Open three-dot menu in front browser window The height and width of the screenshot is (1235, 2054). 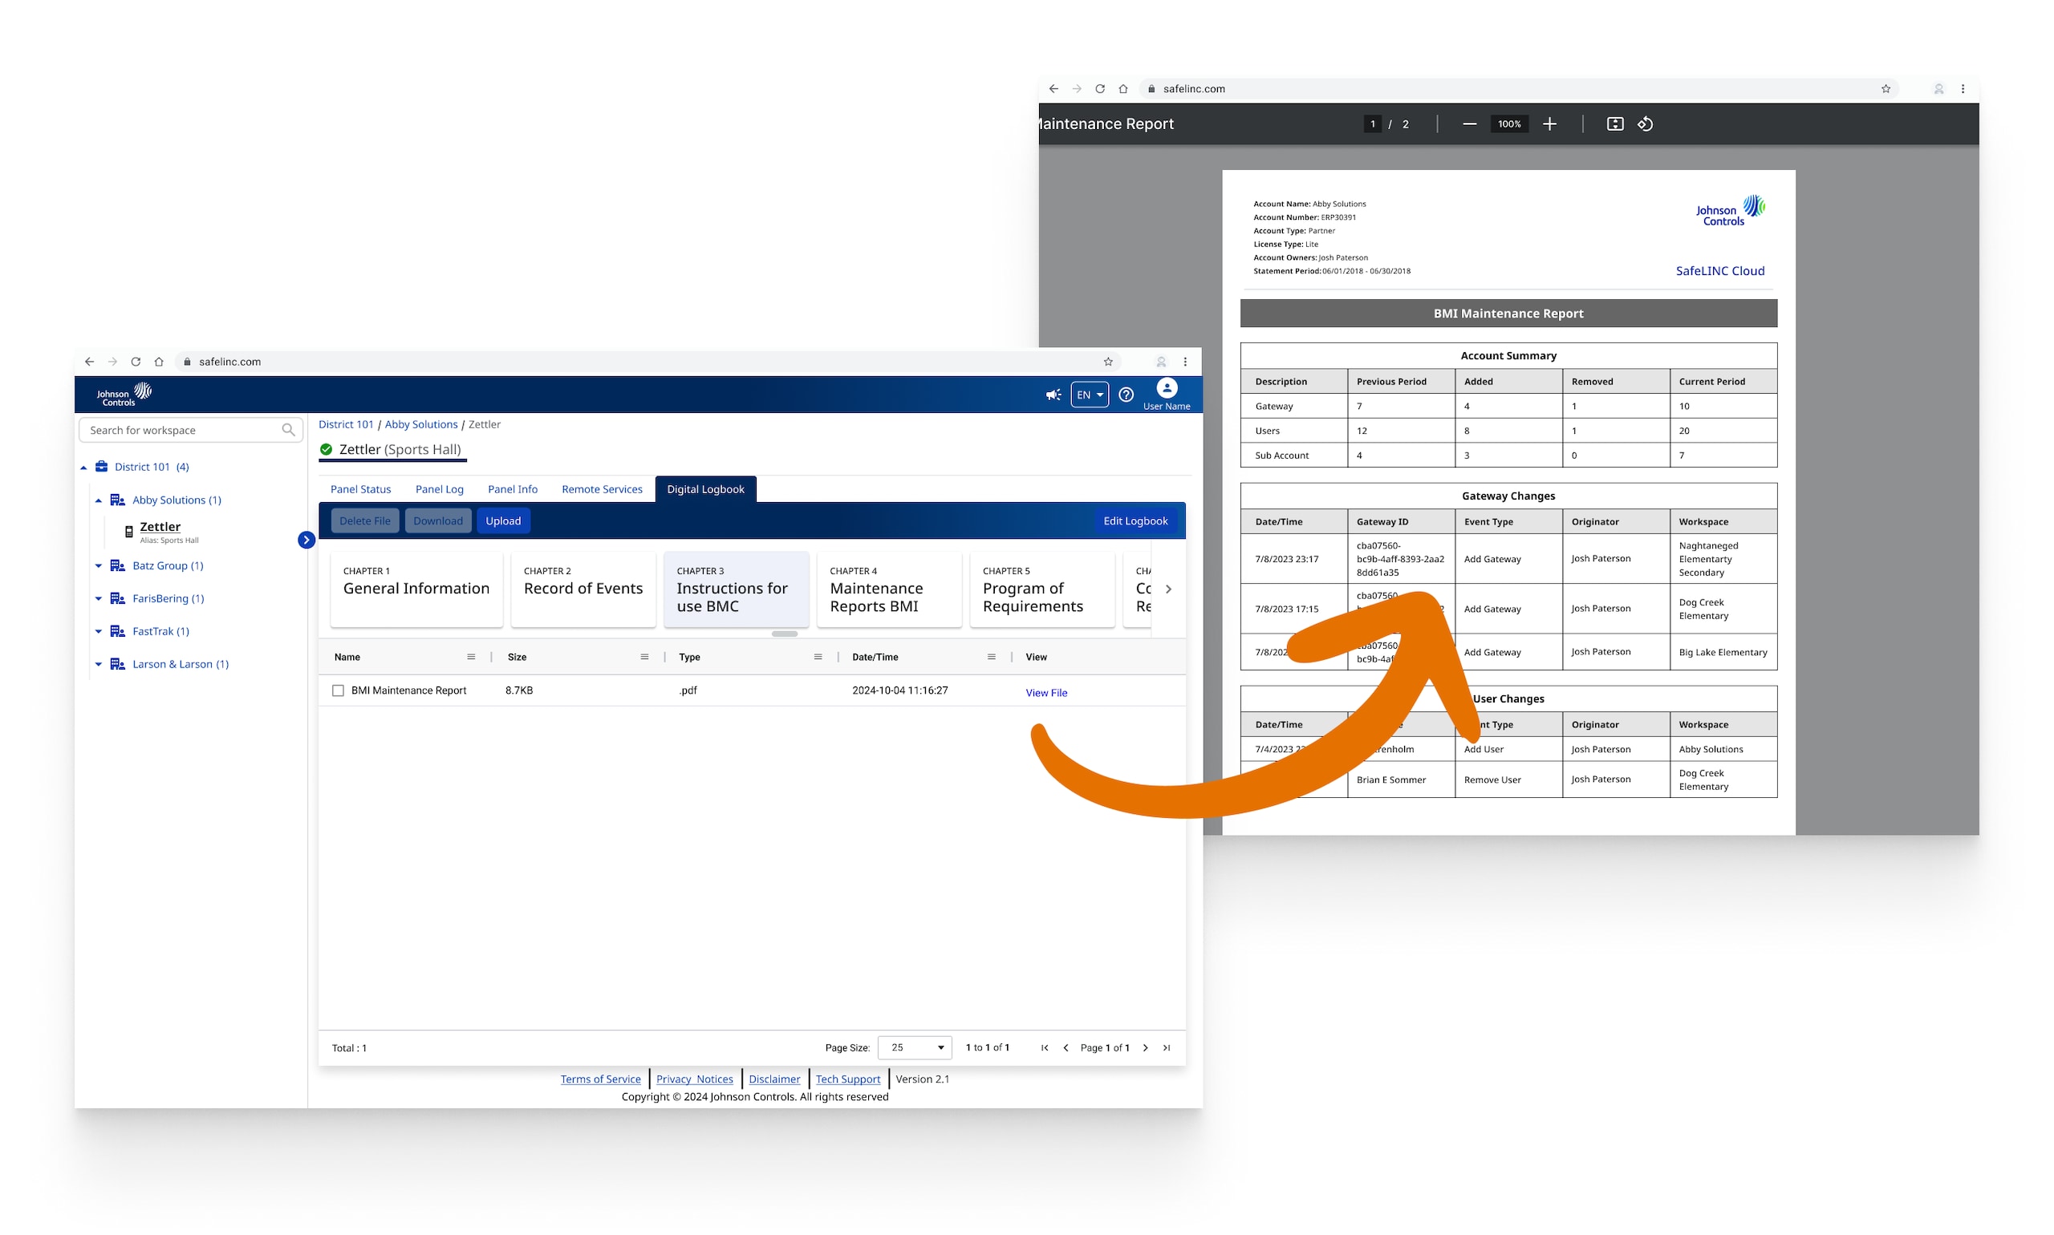[1185, 362]
